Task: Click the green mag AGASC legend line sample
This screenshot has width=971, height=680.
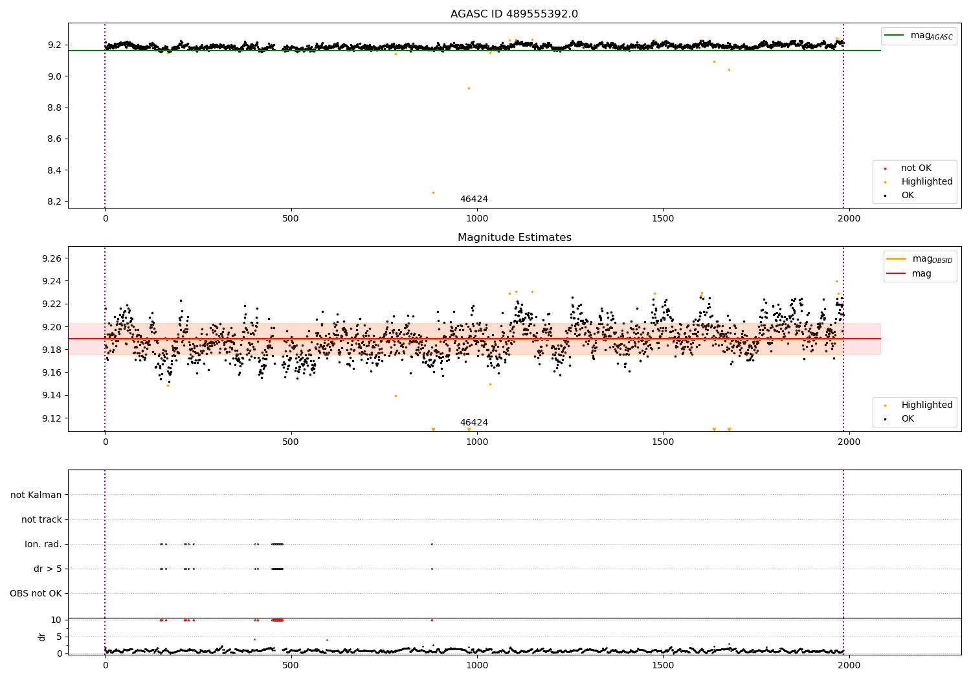Action: pos(894,35)
